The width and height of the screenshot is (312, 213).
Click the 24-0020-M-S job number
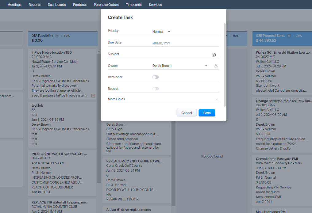[x=42, y=57]
